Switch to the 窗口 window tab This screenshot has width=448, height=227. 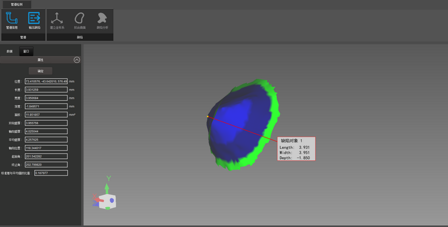pos(26,51)
